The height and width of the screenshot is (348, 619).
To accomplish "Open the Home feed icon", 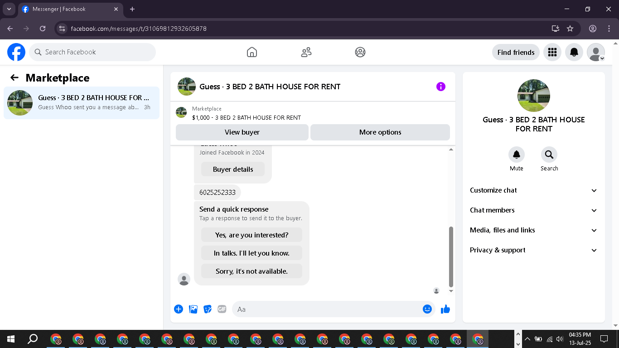I will (x=252, y=52).
